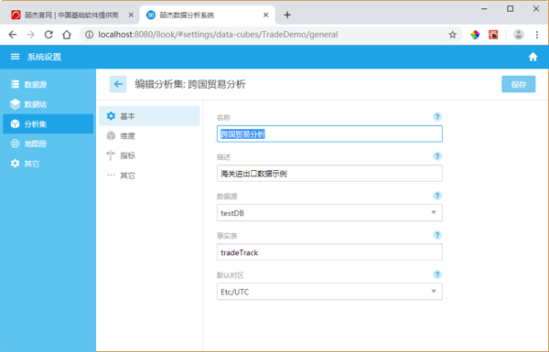Open 地图册 in the left sidebar

pos(48,144)
